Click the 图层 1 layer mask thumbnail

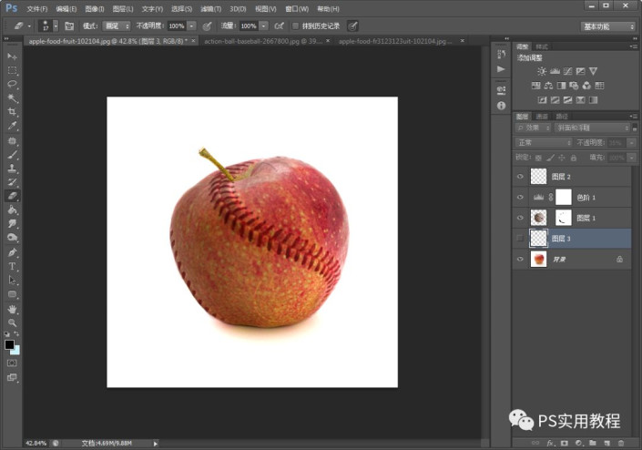[x=563, y=218]
